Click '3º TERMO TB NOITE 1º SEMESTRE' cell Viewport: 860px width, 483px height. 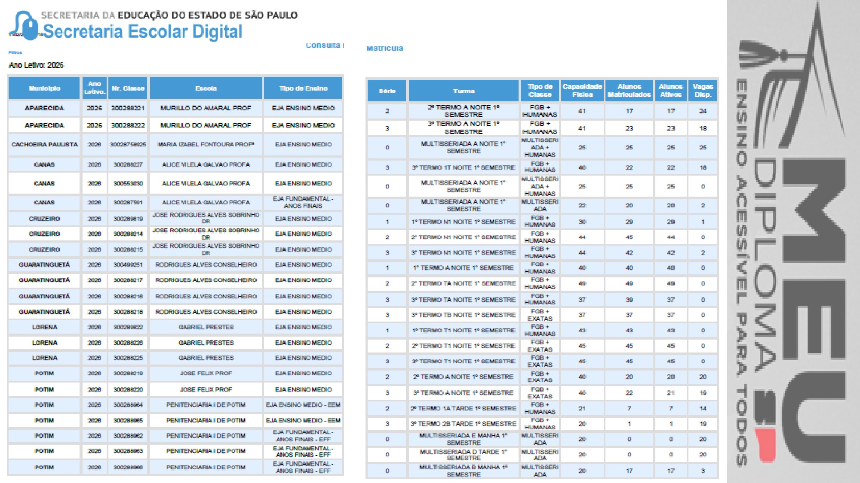[464, 315]
